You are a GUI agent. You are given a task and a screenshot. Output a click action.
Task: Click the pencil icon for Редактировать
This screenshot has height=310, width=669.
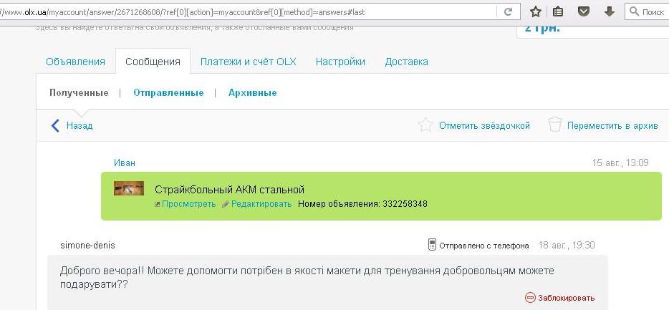tap(226, 204)
